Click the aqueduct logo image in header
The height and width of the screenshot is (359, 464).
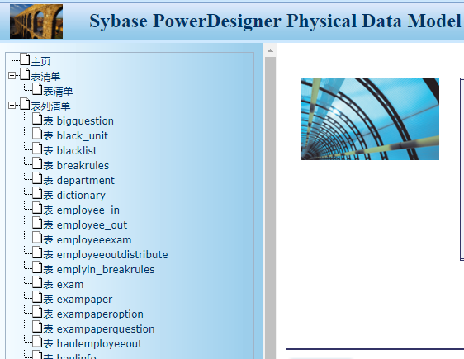36,21
